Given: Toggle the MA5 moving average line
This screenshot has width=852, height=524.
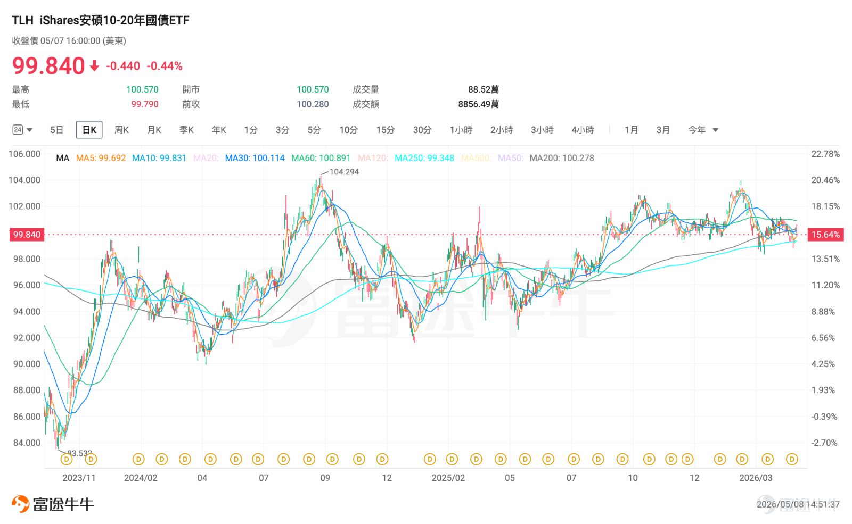Looking at the screenshot, I should tap(101, 158).
